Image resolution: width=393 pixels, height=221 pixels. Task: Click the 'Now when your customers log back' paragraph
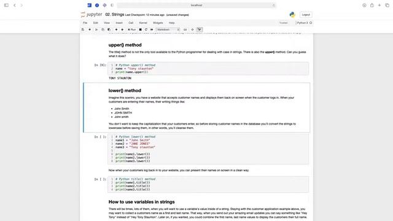click(179, 170)
